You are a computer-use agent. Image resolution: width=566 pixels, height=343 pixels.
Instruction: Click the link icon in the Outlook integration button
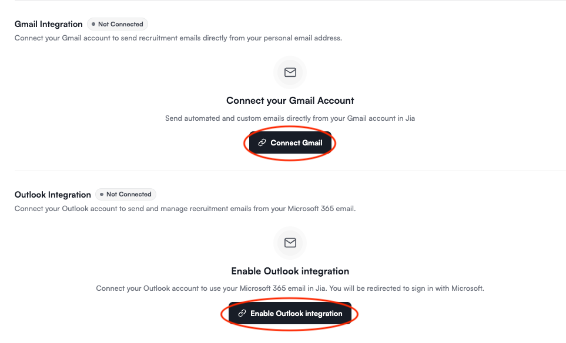(x=242, y=313)
